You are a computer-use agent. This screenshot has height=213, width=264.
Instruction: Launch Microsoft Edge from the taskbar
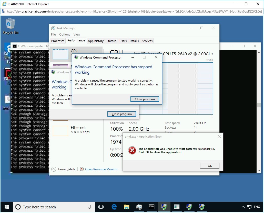114,207
